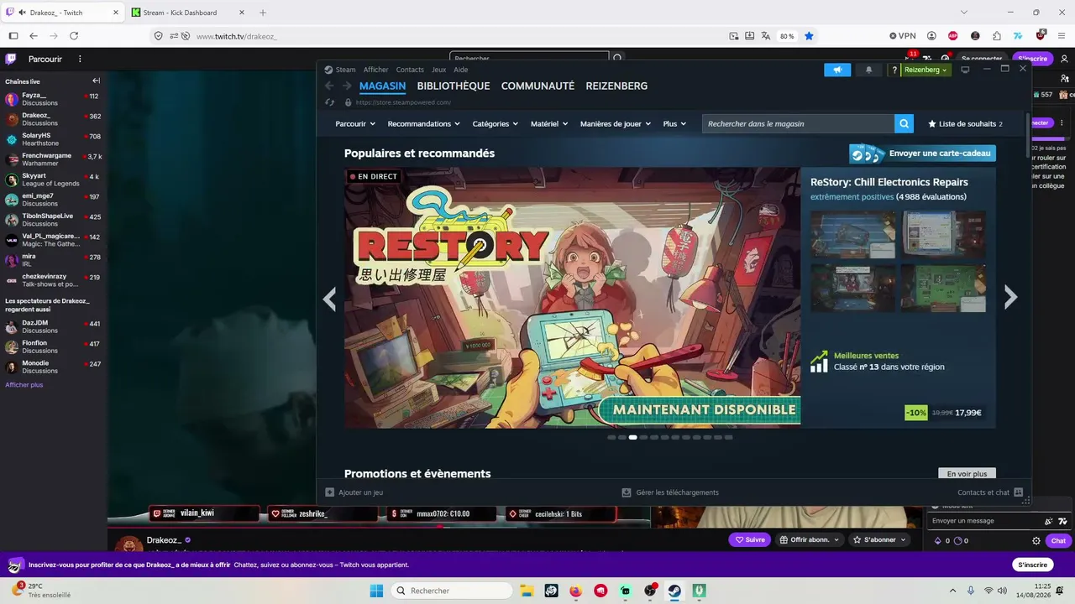This screenshot has height=604, width=1075.
Task: Open the Frenchwargame channel in sidebar
Action: (53, 159)
